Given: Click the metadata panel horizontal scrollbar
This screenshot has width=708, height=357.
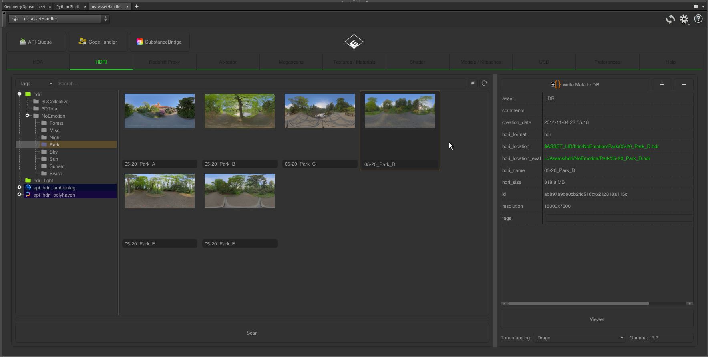Looking at the screenshot, I should (x=578, y=303).
